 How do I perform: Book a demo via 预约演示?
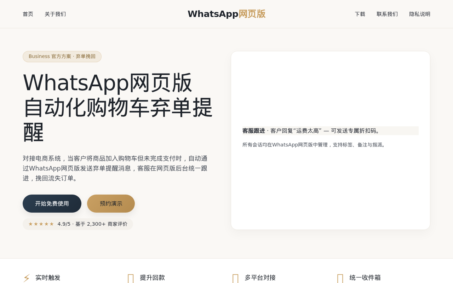tap(111, 203)
